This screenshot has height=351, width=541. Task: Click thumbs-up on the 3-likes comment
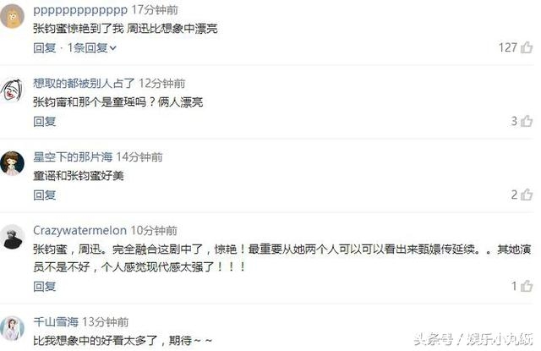tap(527, 121)
